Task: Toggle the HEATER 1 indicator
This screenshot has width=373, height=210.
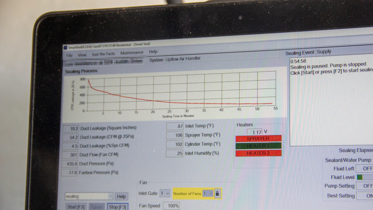Action: point(258,146)
